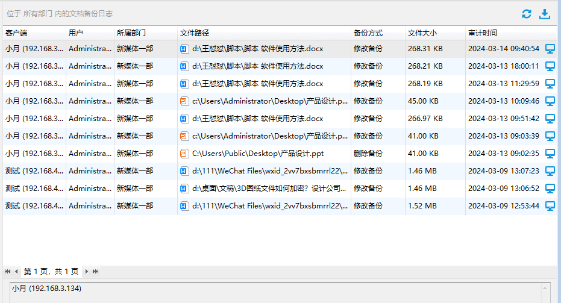561x303 pixels.
Task: Click PowerPoint icon beside C:\Users\Public\Desktop path
Action: [x=184, y=154]
